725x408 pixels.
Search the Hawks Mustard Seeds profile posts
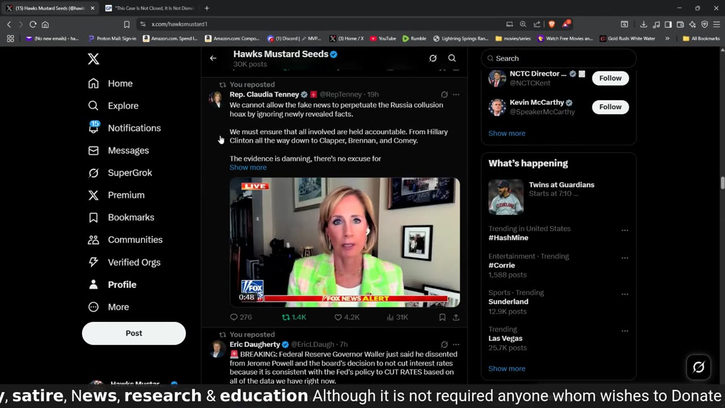(x=452, y=58)
